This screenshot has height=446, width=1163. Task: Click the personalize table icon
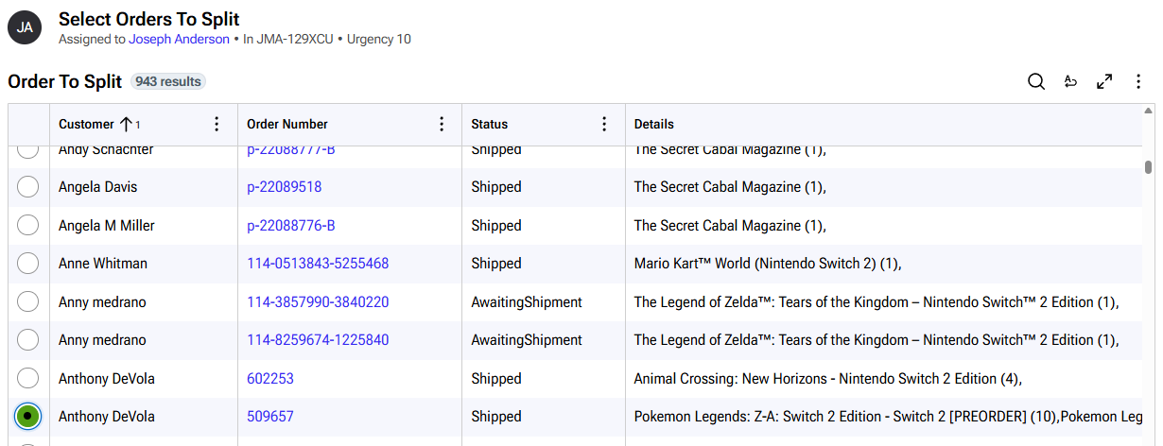[1070, 82]
